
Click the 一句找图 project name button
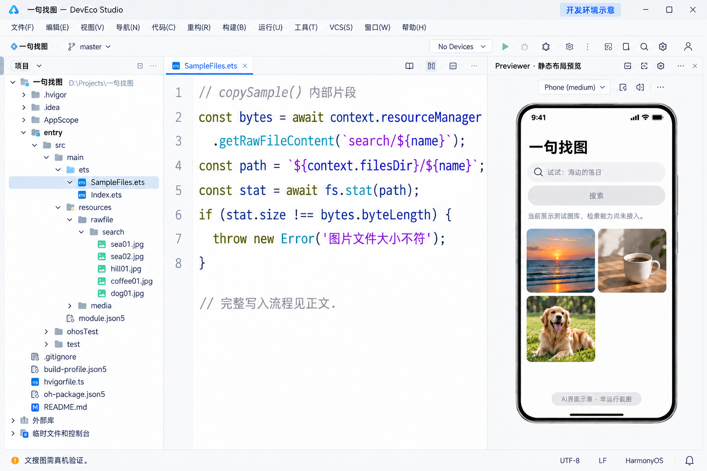tap(29, 46)
